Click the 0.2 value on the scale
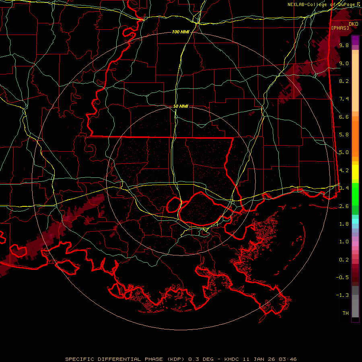 pyautogui.click(x=344, y=260)
